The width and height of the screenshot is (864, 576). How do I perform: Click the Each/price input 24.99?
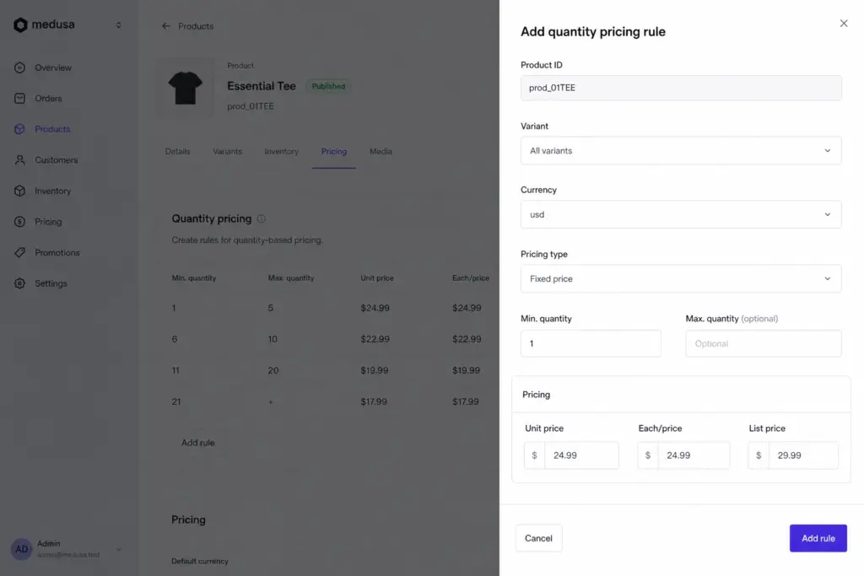683,455
